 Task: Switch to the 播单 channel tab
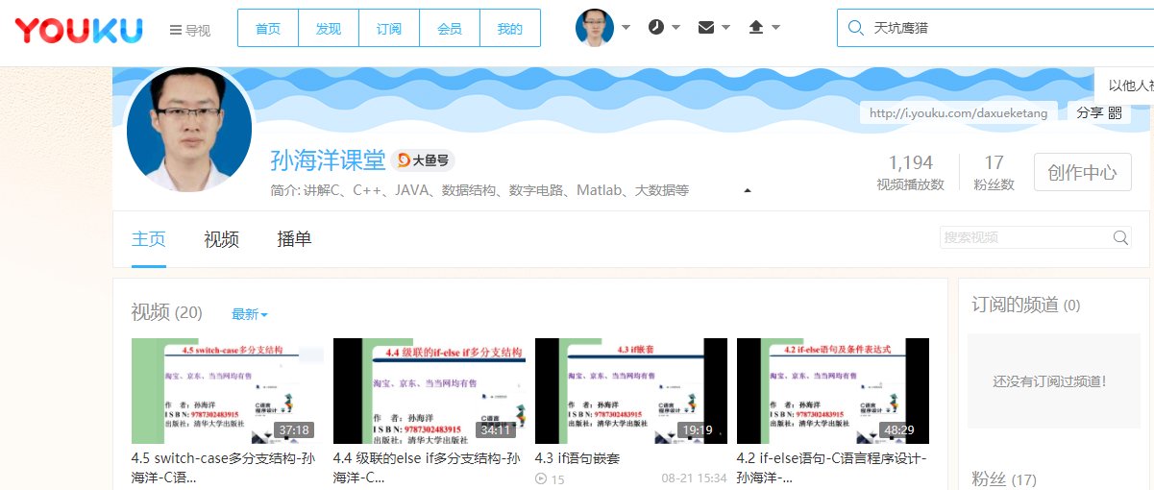(294, 239)
